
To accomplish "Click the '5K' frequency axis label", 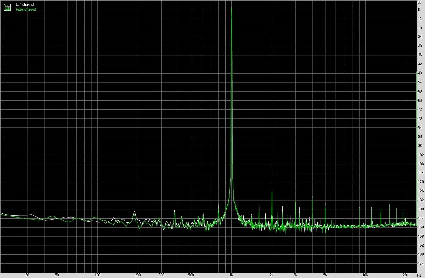I will 325,275.
